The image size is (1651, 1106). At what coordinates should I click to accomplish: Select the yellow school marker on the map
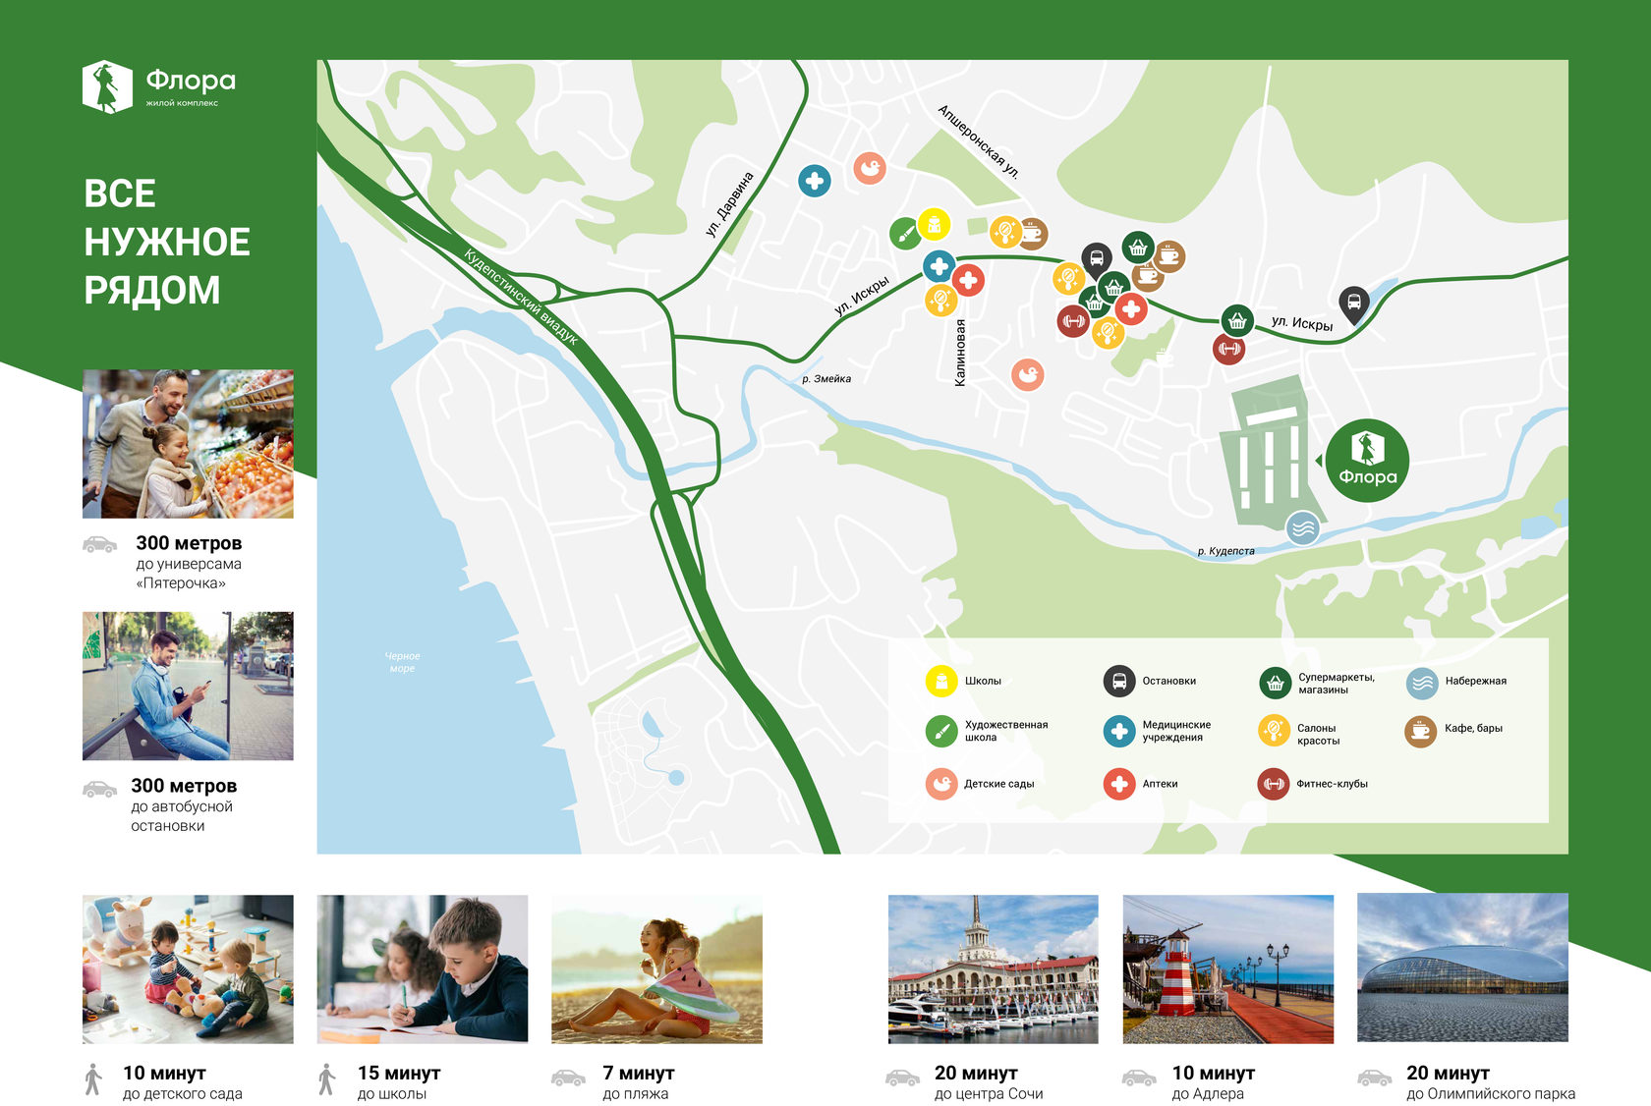pyautogui.click(x=934, y=225)
